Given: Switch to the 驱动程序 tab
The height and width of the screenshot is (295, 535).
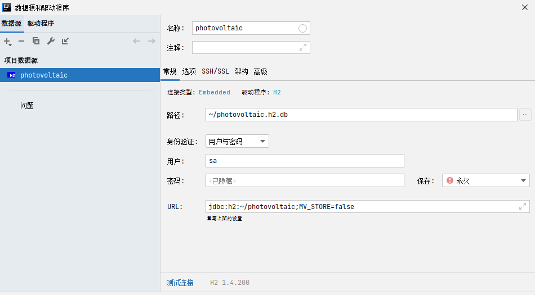Looking at the screenshot, I should pos(41,24).
